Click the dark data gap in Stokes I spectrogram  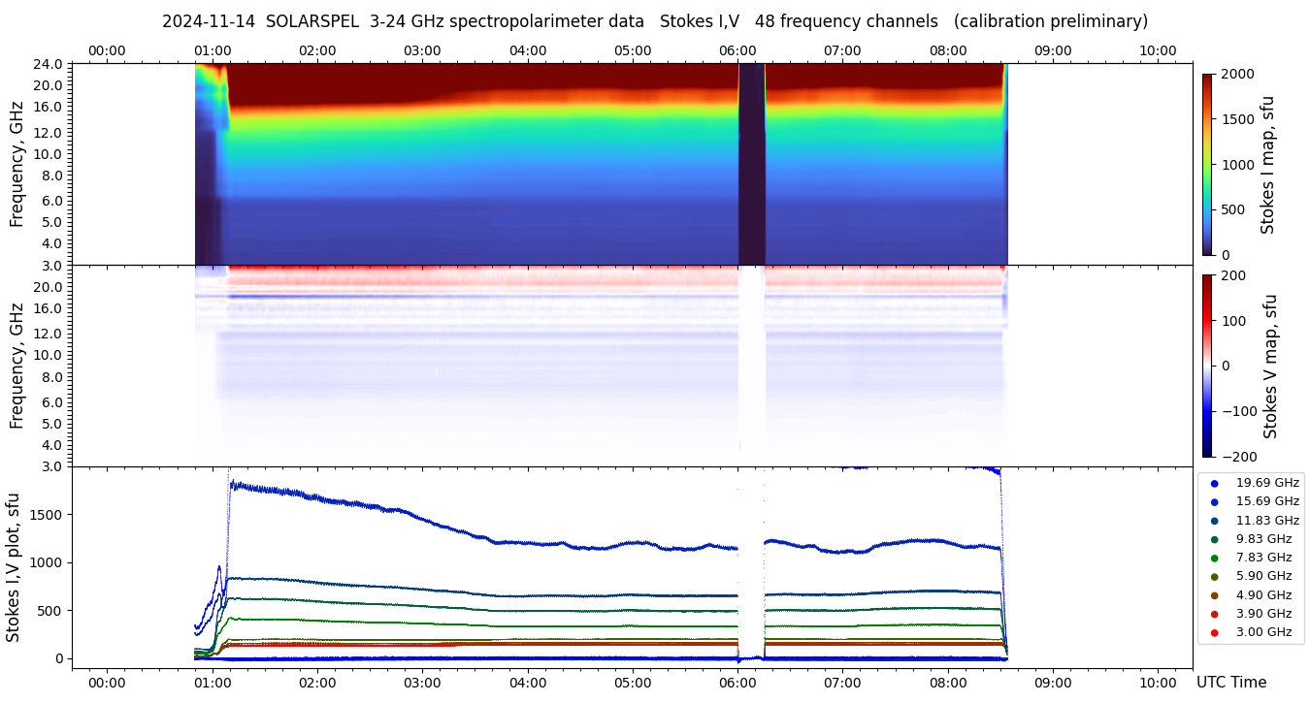click(x=751, y=164)
